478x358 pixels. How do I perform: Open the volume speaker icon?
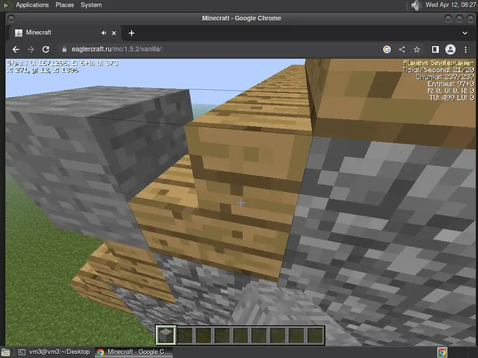(x=415, y=5)
